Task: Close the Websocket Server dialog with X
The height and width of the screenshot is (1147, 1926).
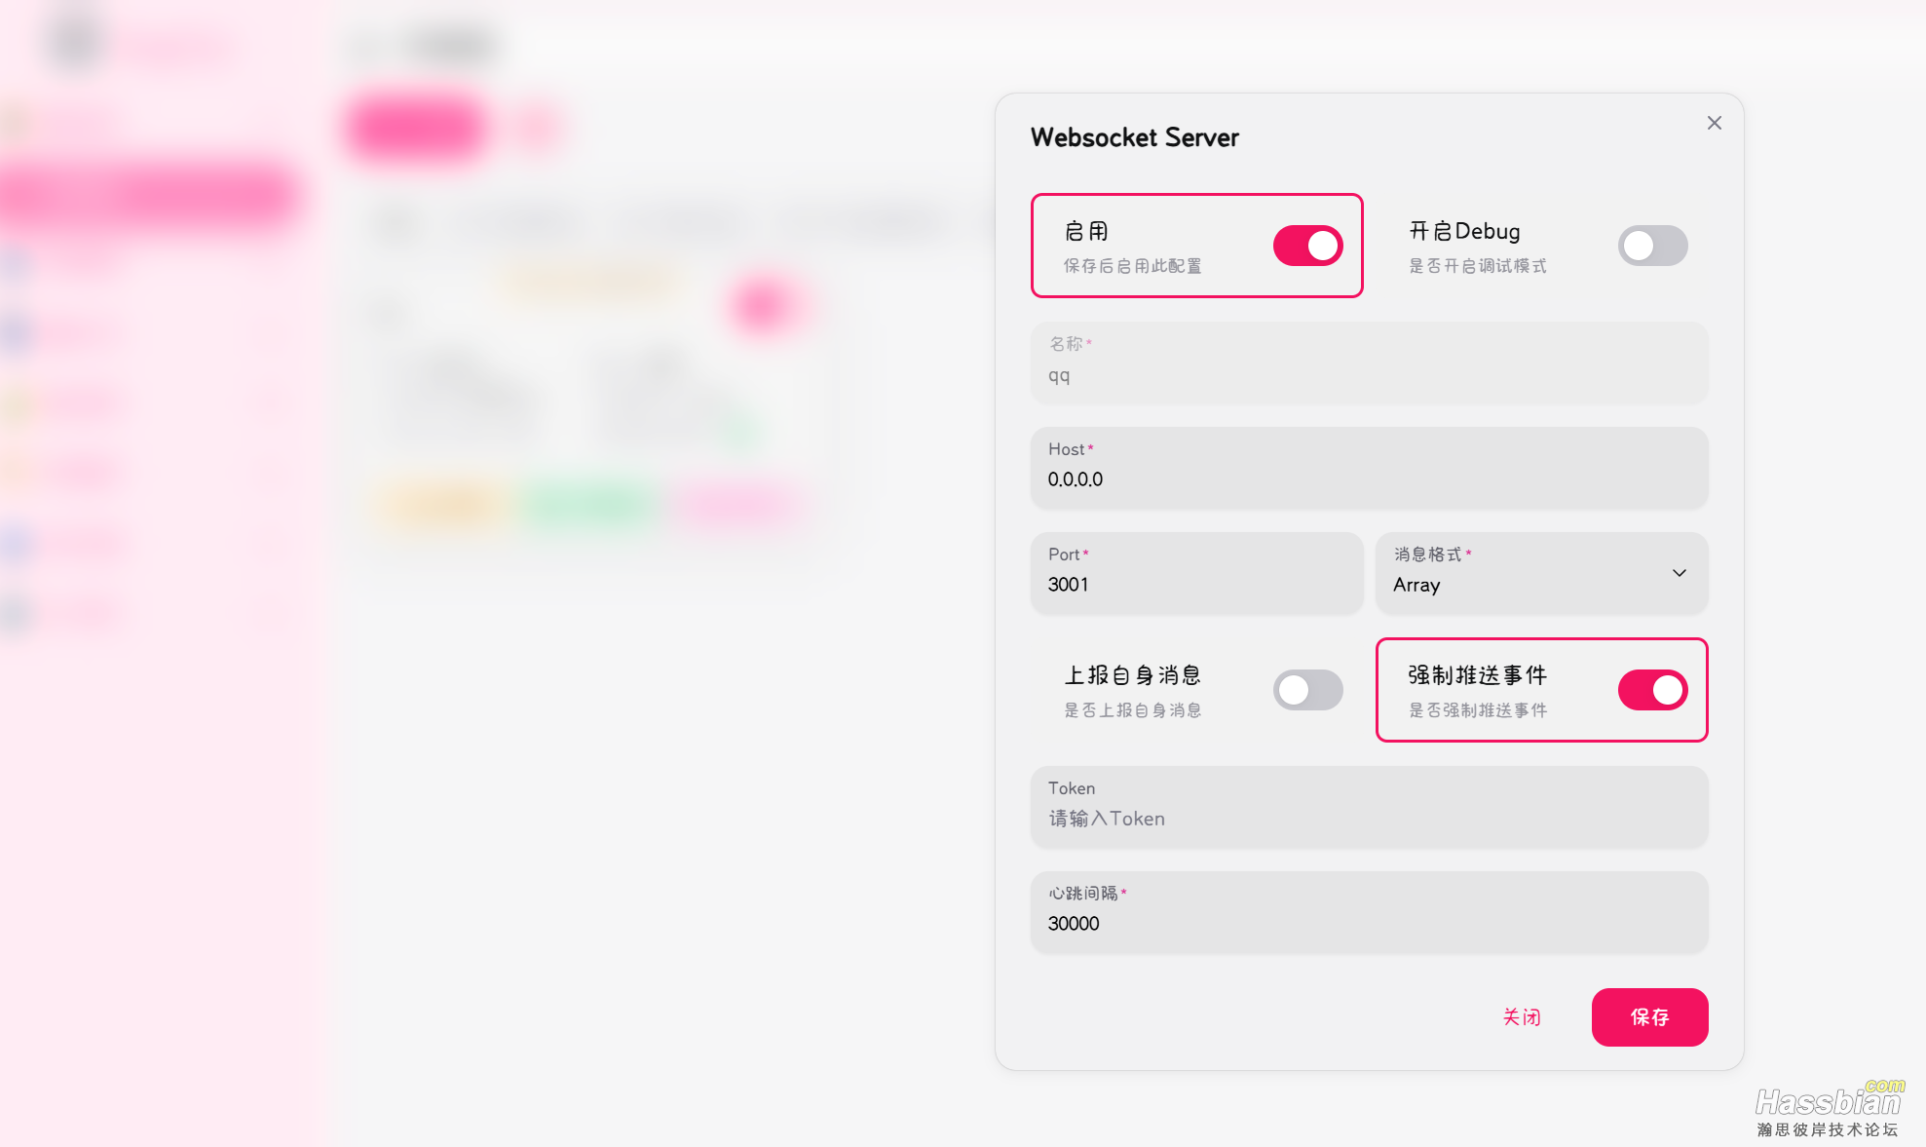Action: [x=1715, y=123]
